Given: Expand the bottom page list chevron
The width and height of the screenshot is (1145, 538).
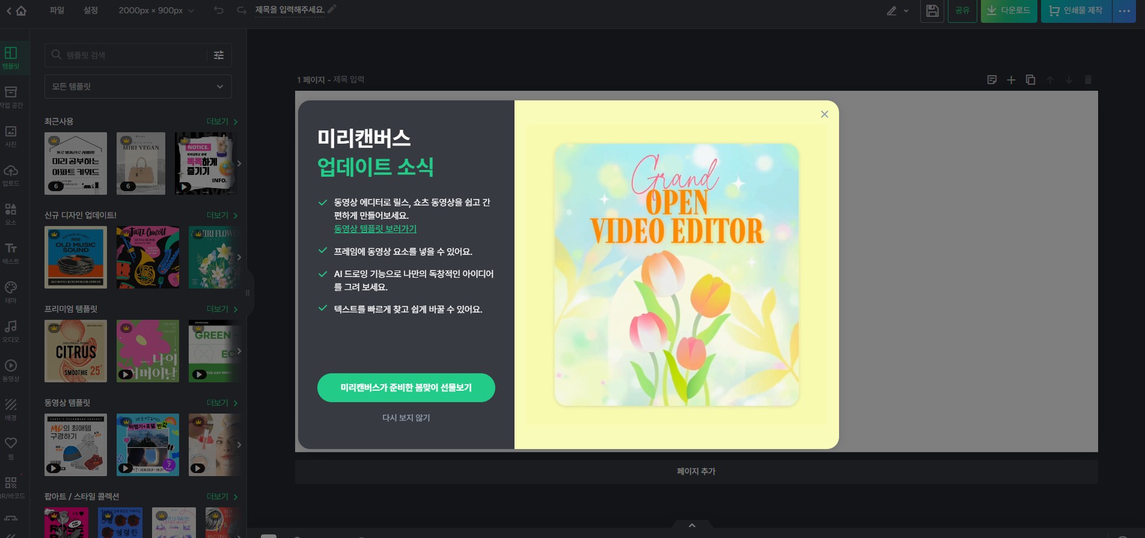Looking at the screenshot, I should coord(692,525).
